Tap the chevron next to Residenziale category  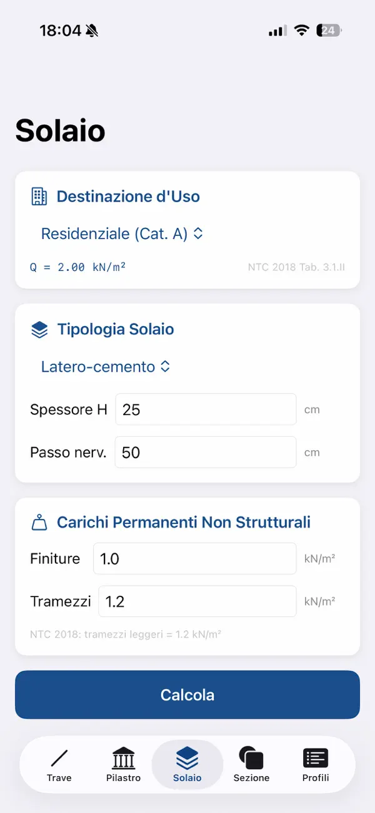pos(197,233)
